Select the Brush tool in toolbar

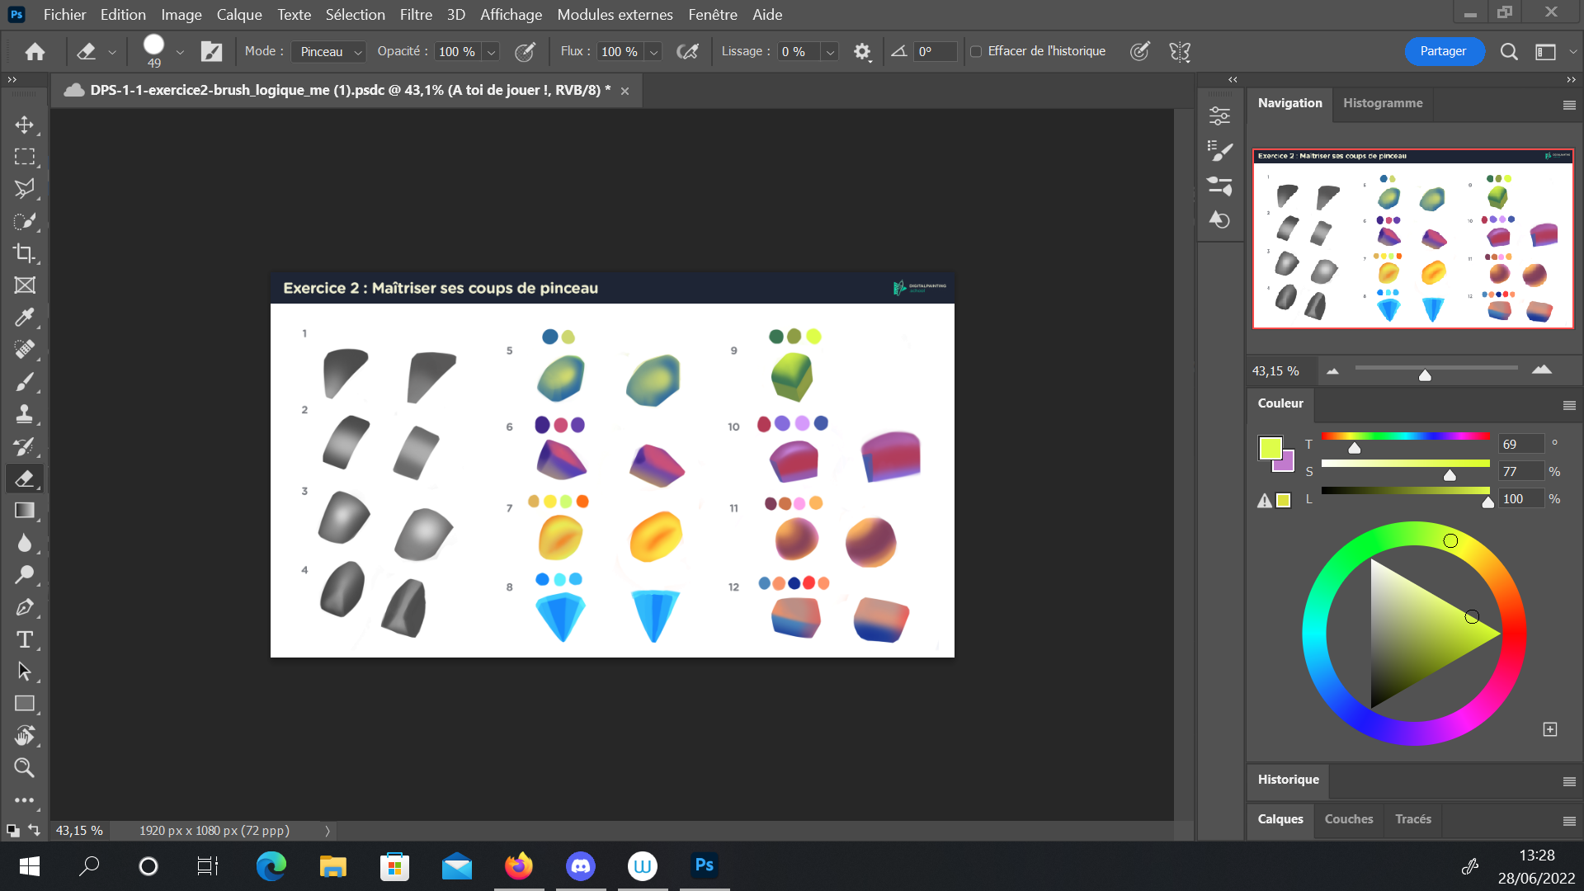click(25, 382)
